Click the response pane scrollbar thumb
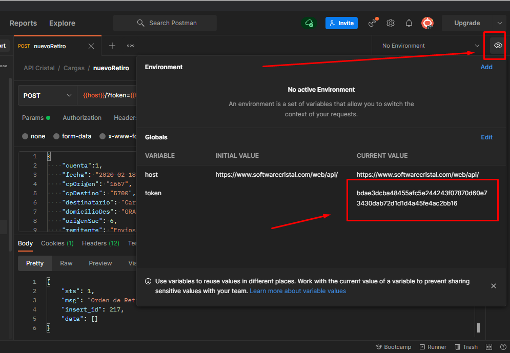Screen dimensions: 510x353 pos(478,328)
